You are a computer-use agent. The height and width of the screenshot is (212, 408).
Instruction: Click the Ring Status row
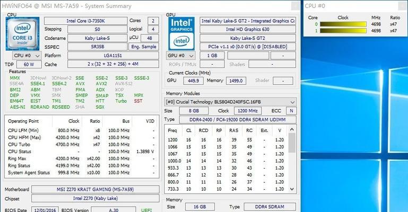[82, 165]
